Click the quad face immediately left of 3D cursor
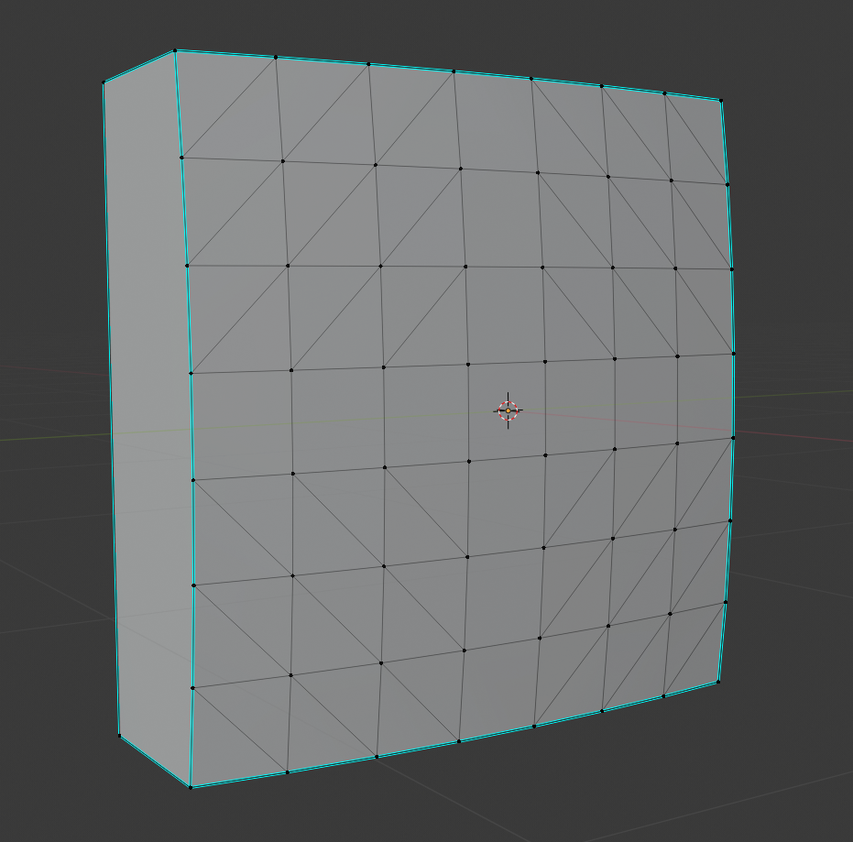This screenshot has height=842, width=853. [x=427, y=414]
